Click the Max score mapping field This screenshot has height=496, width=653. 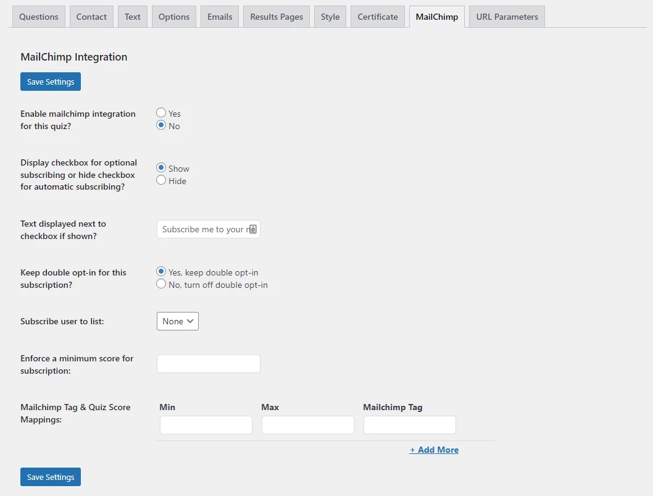point(308,425)
